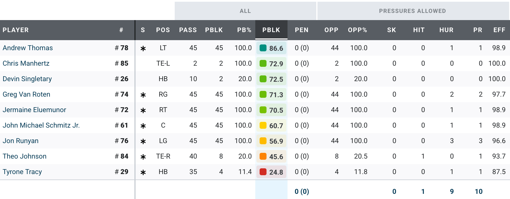Click Jermaine Eluemunor starter asterisk icon

[143, 110]
